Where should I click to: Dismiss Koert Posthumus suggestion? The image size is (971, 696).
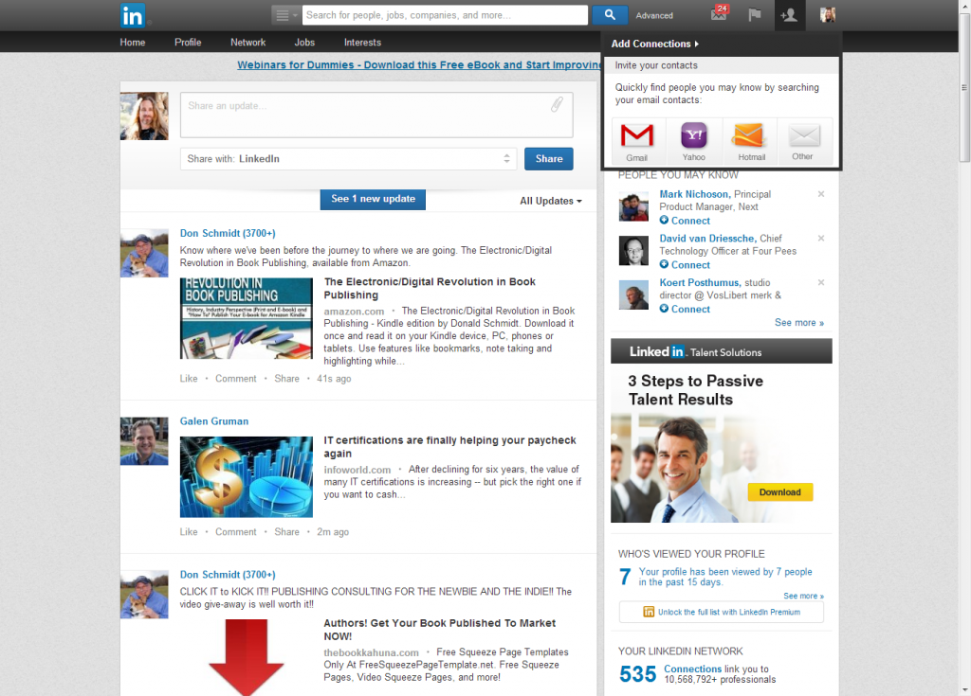pyautogui.click(x=821, y=283)
